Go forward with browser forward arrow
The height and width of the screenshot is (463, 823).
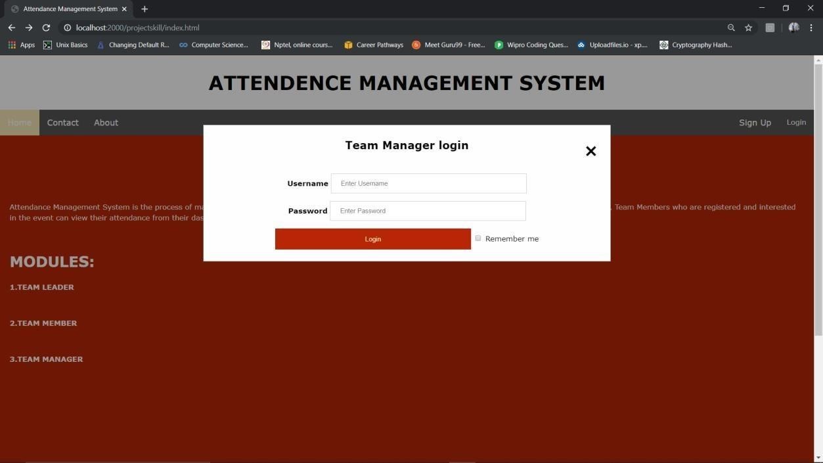pos(29,28)
